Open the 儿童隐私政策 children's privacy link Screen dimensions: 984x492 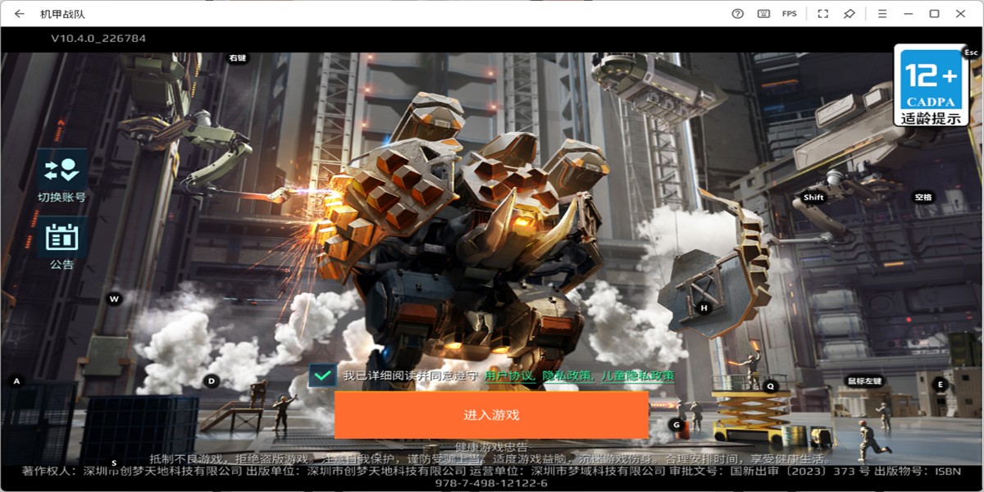point(637,376)
